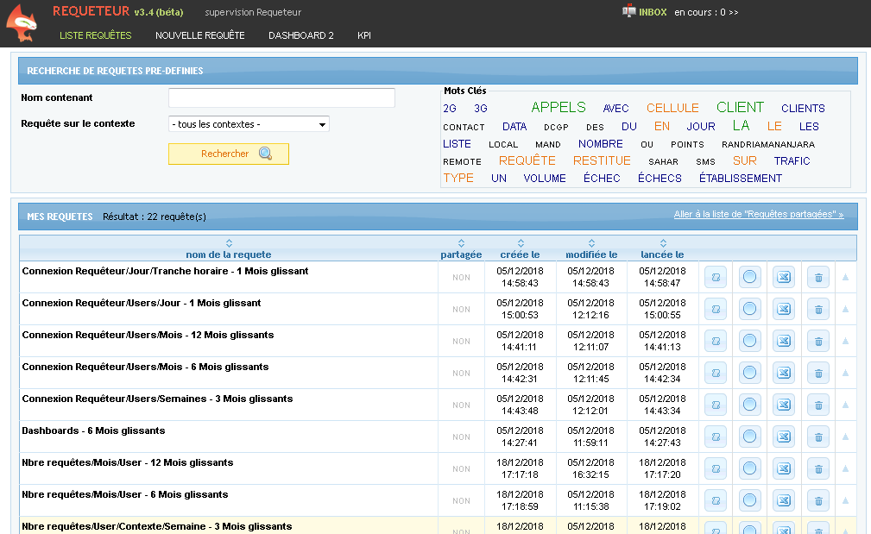Click scroll icon for Connexion Requêteur/Users/Semaines row
Screen dimensions: 871x534
click(x=716, y=405)
